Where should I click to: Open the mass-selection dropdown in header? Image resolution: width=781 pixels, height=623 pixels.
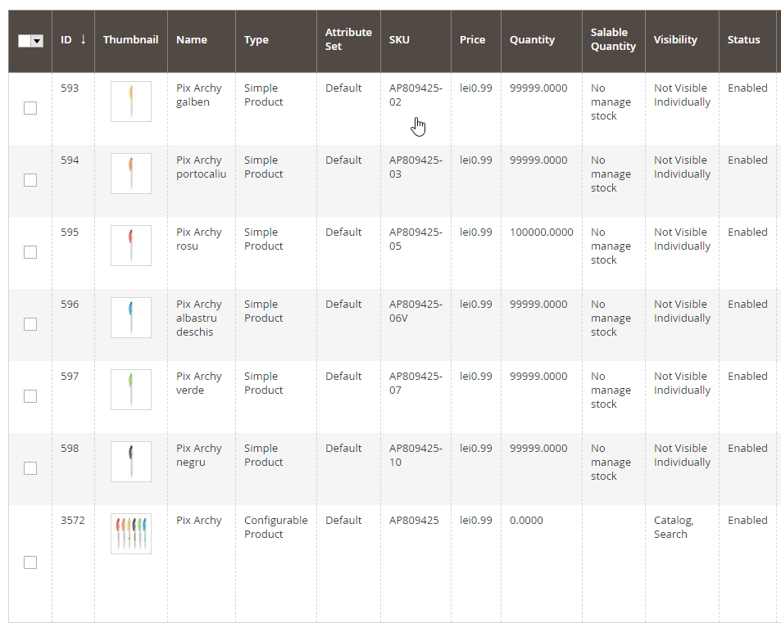pos(36,40)
